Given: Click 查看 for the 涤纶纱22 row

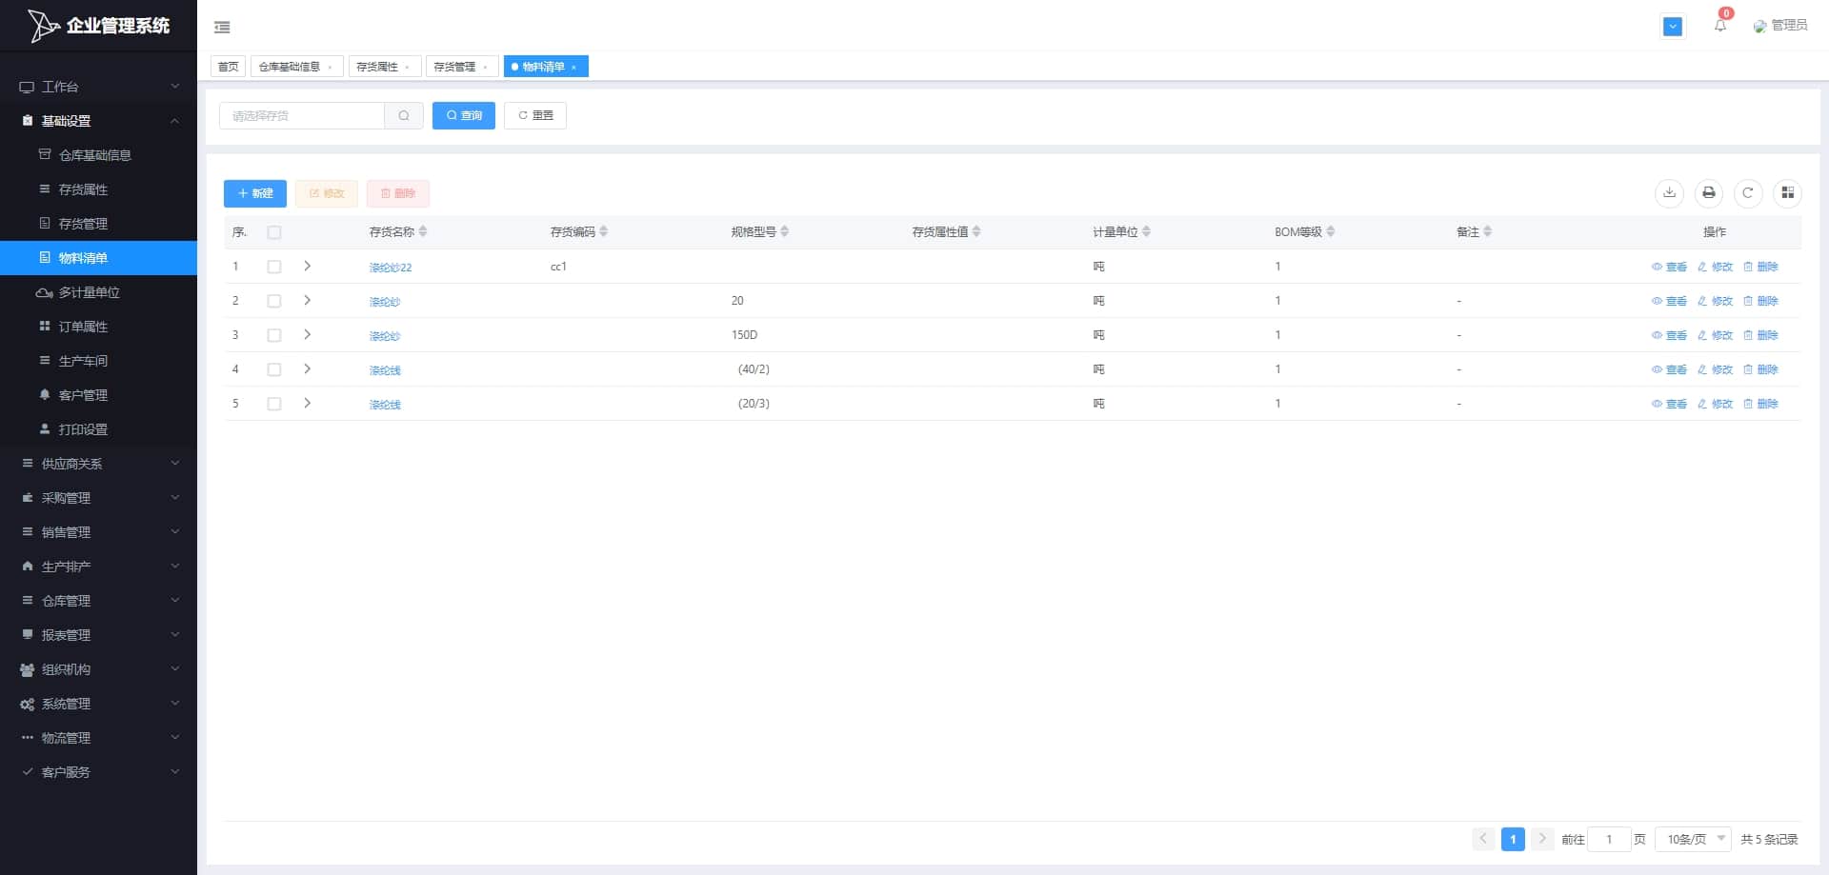Looking at the screenshot, I should tap(1669, 267).
